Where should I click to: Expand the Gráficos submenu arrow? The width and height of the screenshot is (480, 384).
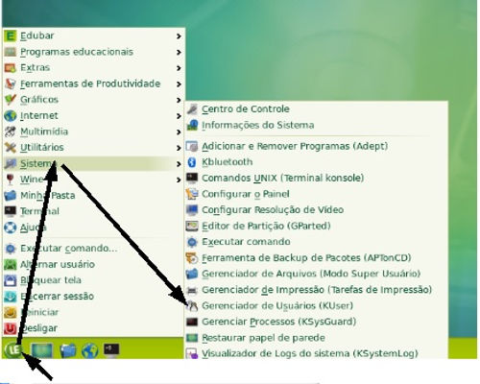pos(179,100)
